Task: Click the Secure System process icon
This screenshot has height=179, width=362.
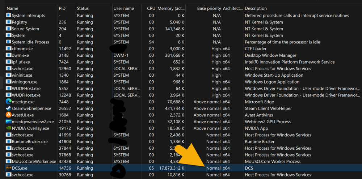Action: pos(8,29)
